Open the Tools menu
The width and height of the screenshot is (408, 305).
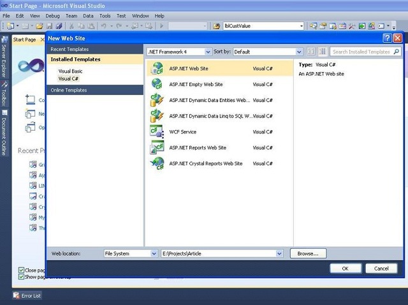pos(105,16)
